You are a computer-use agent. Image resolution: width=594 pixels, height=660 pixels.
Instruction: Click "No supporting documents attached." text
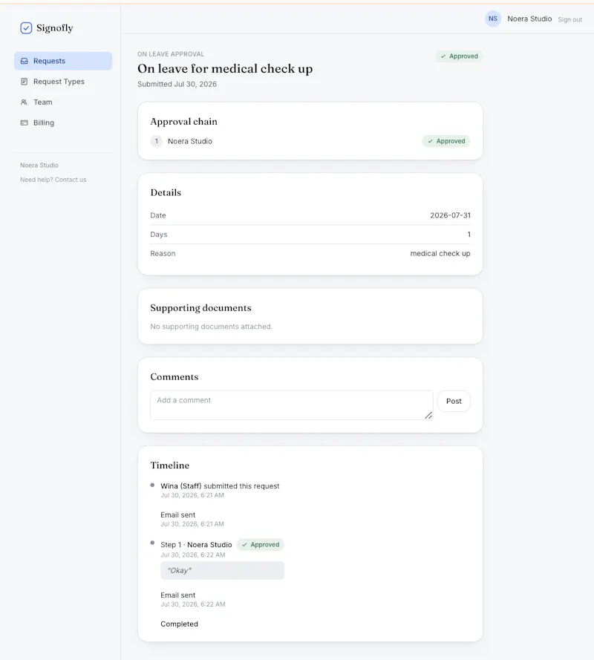pos(212,327)
